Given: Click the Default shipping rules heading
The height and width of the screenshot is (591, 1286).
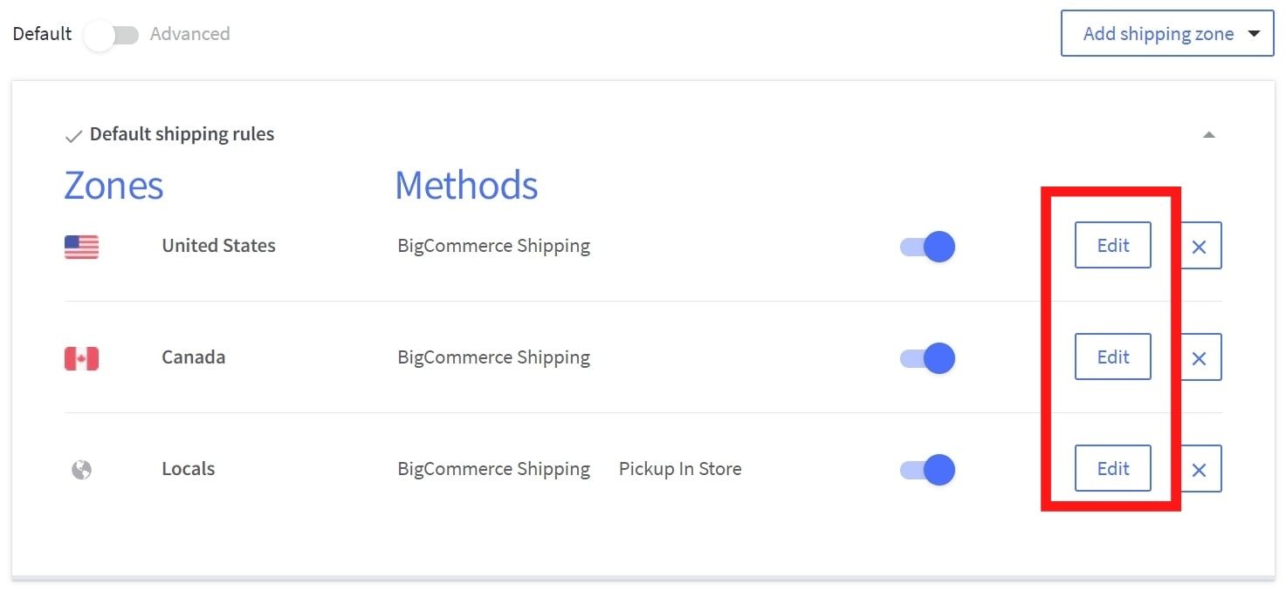Looking at the screenshot, I should pos(182,134).
